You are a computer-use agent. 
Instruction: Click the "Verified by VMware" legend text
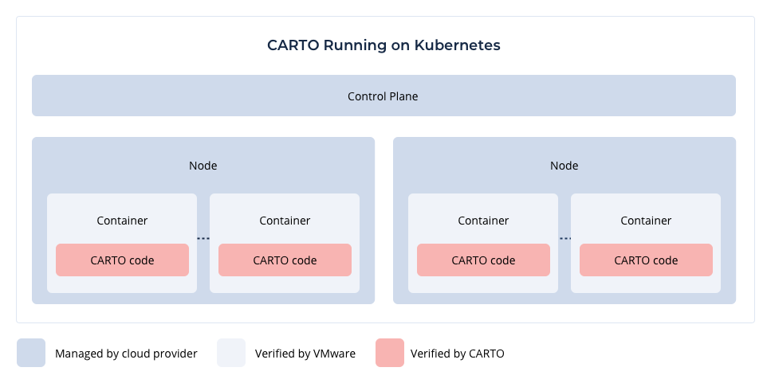[305, 354]
